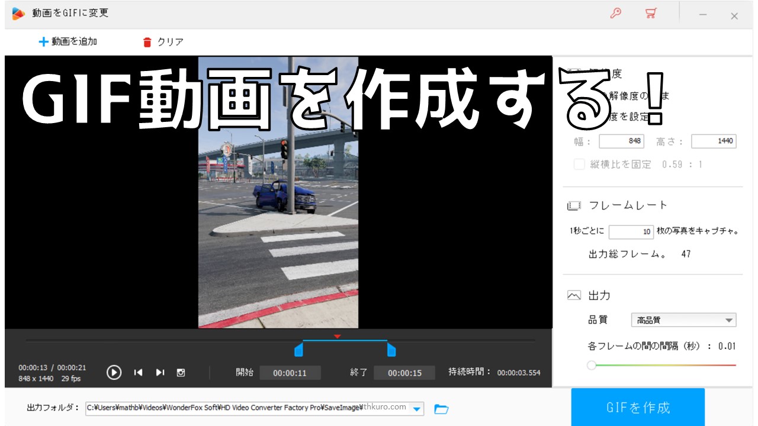Expand the output folder path dropdown arrow
Viewport: 758px width, 426px height.
(417, 408)
